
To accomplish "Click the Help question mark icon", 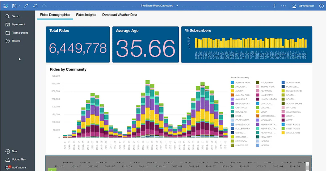I will pos(321,6).
